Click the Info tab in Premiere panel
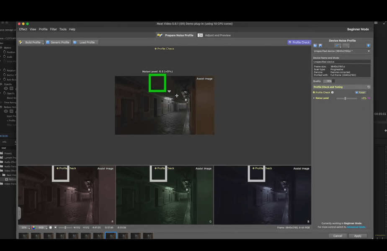This screenshot has width=387, height=251. coord(5,142)
